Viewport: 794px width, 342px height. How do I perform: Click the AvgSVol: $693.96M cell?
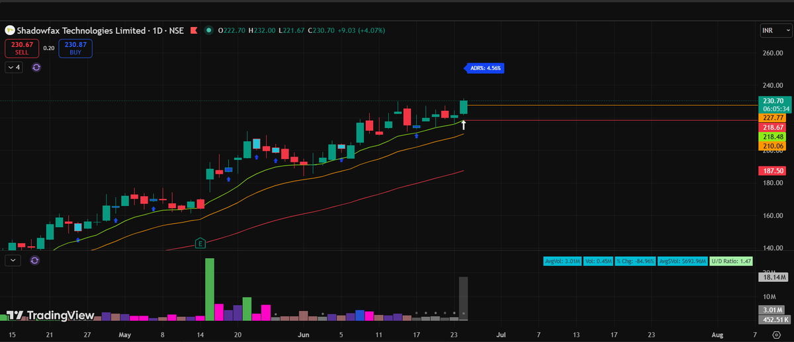(682, 261)
